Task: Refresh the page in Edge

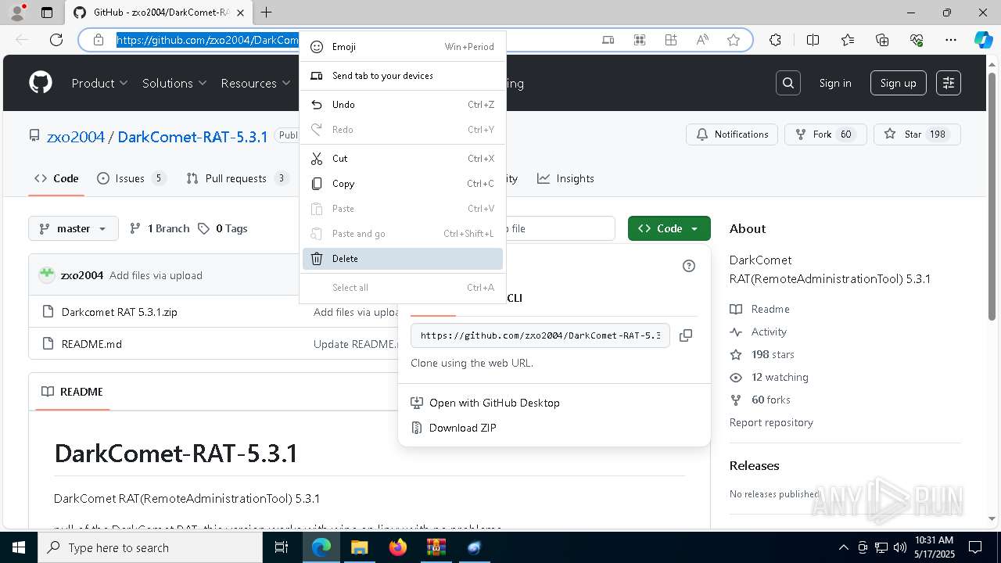Action: (56, 40)
